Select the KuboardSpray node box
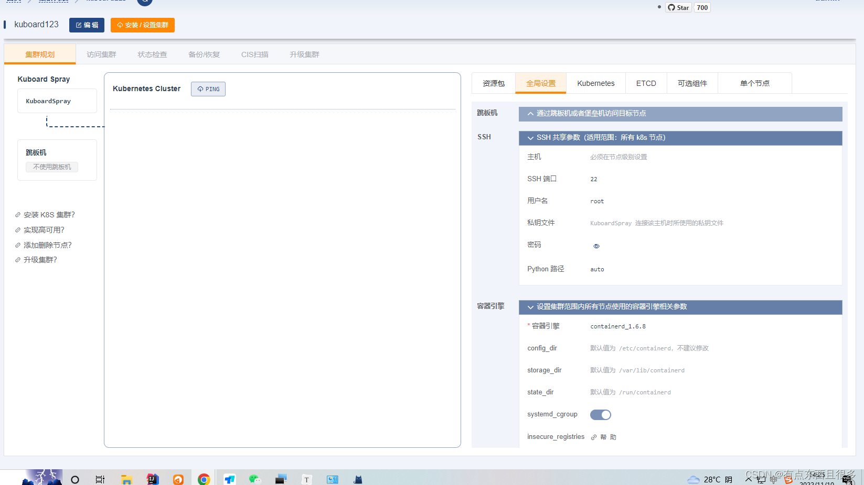Viewport: 864px width, 485px height. (57, 101)
